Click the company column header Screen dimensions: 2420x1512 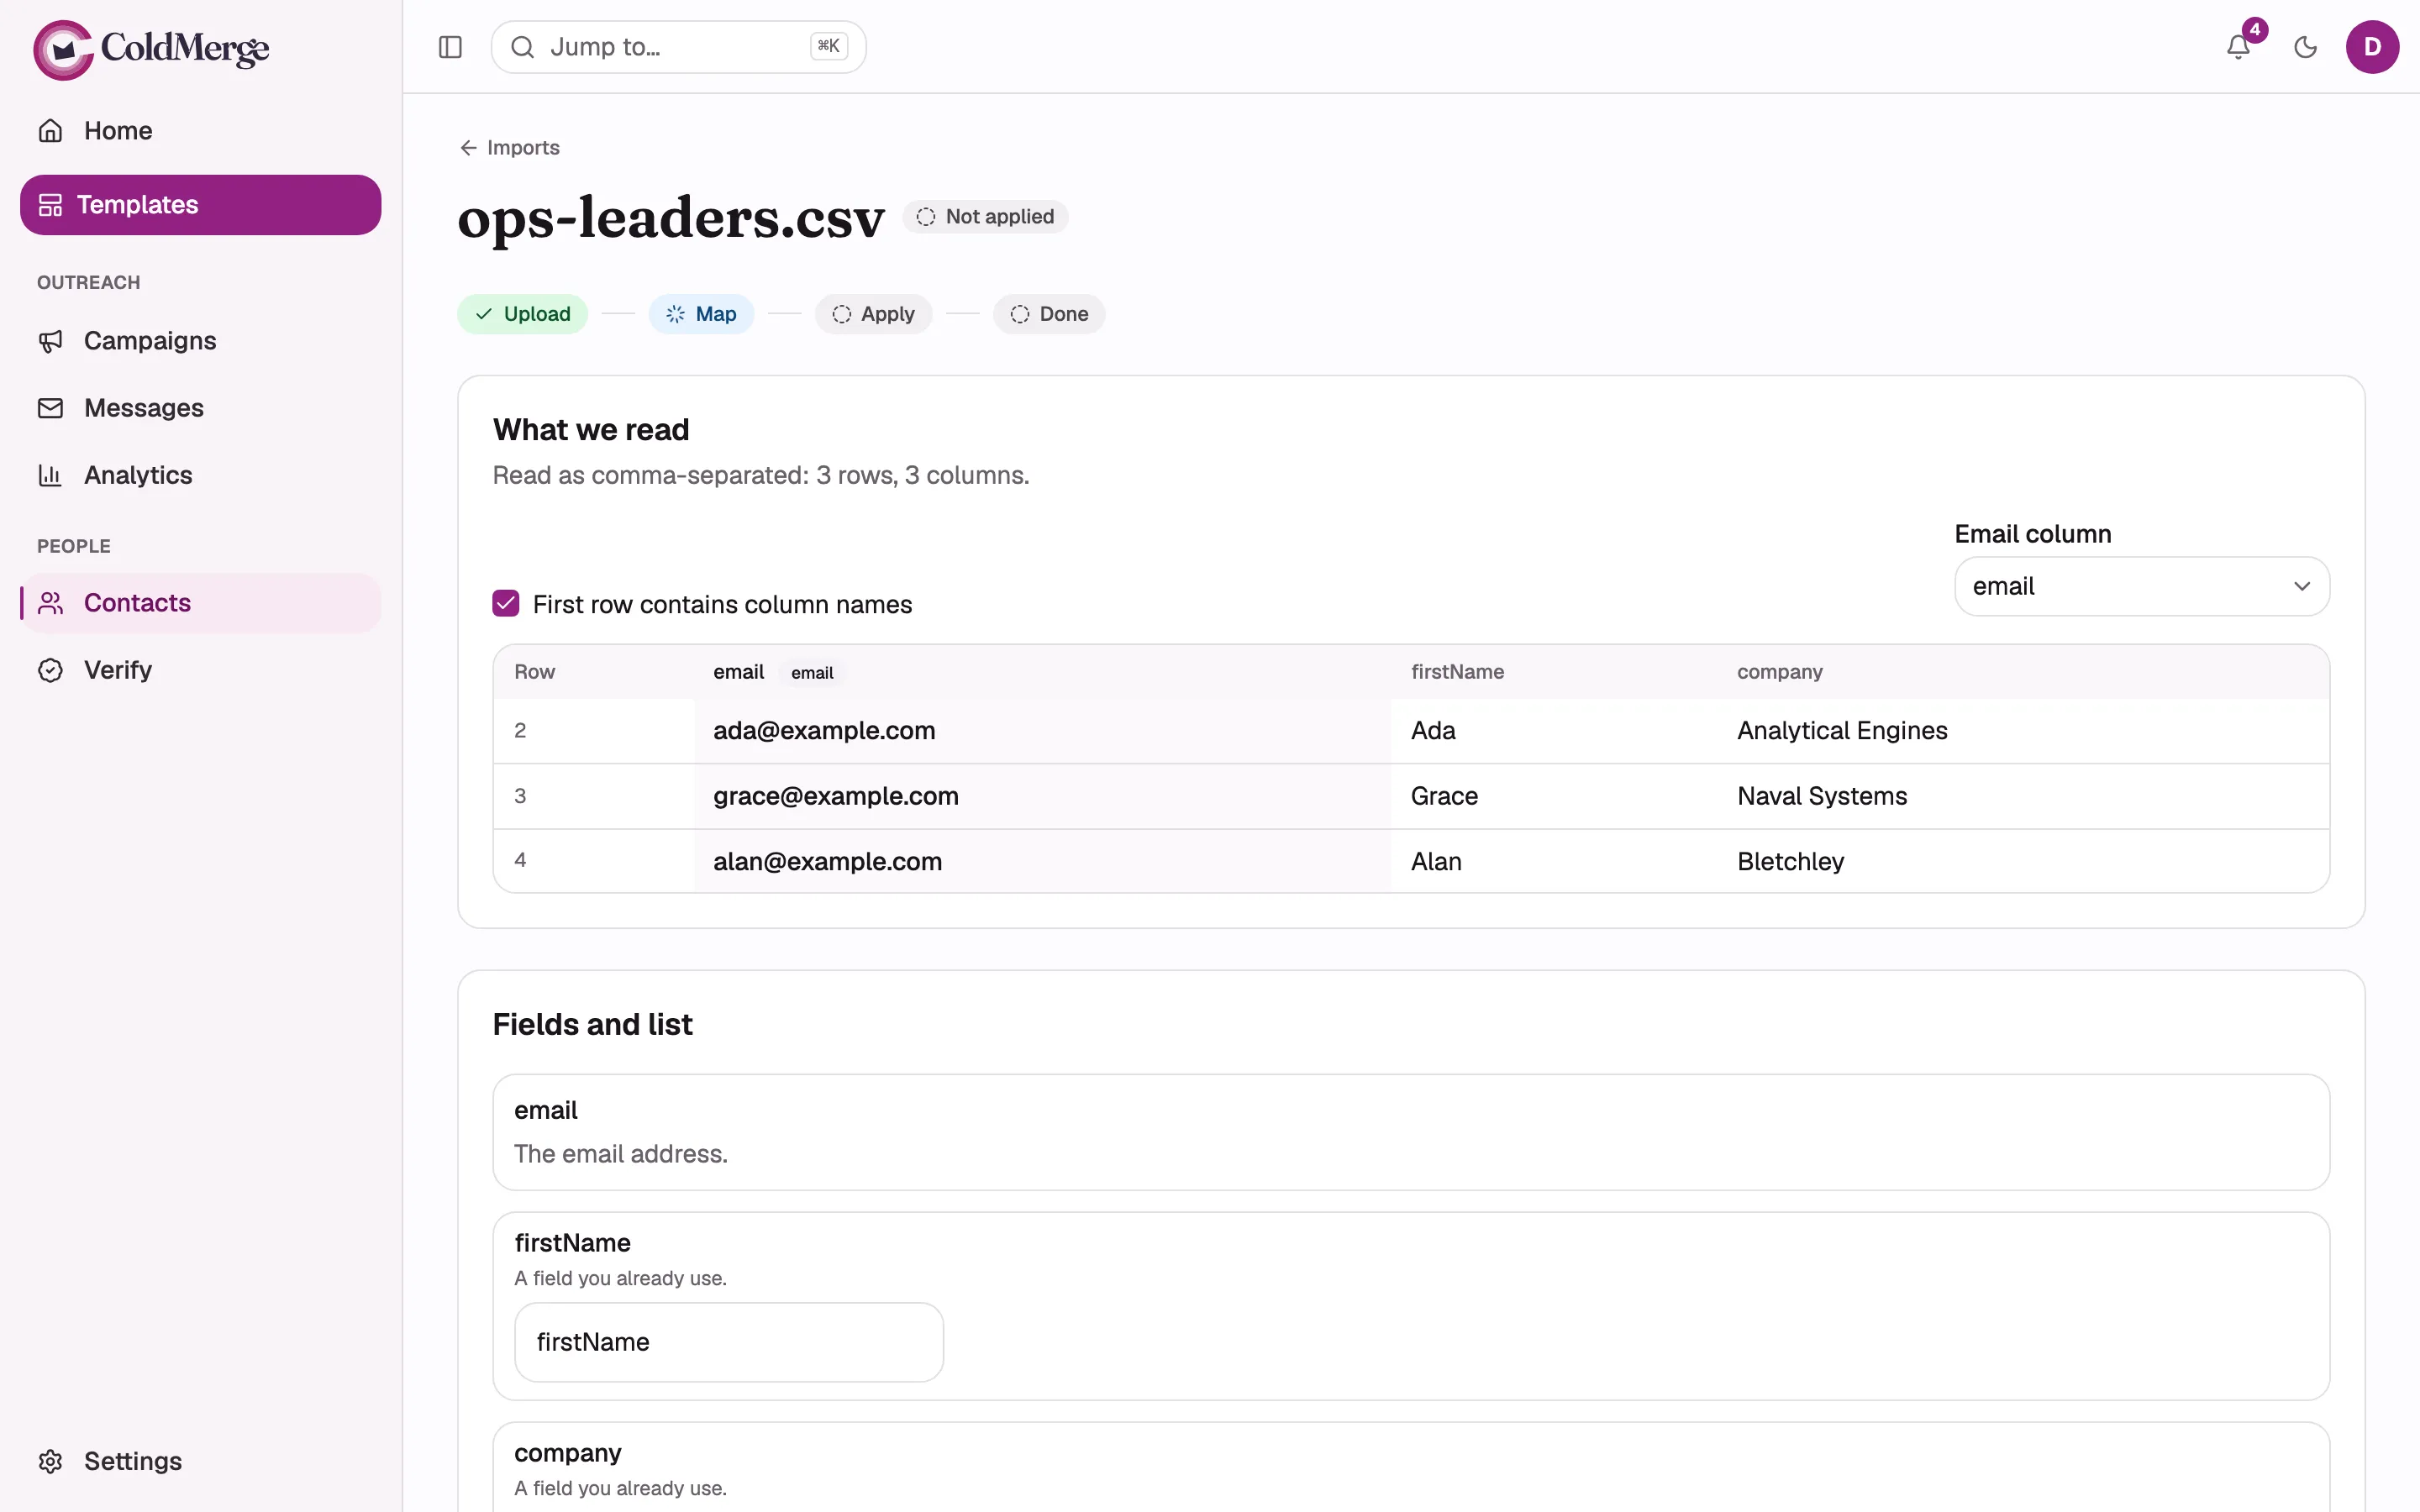click(x=1779, y=672)
